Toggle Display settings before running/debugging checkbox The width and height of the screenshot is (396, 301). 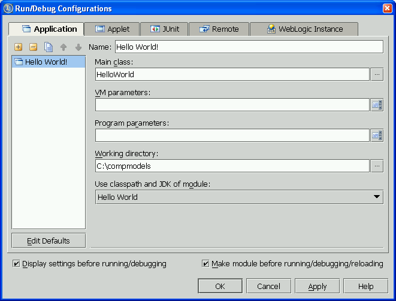pos(16,264)
